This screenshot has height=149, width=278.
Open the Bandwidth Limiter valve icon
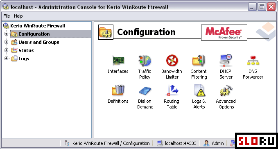click(172, 60)
